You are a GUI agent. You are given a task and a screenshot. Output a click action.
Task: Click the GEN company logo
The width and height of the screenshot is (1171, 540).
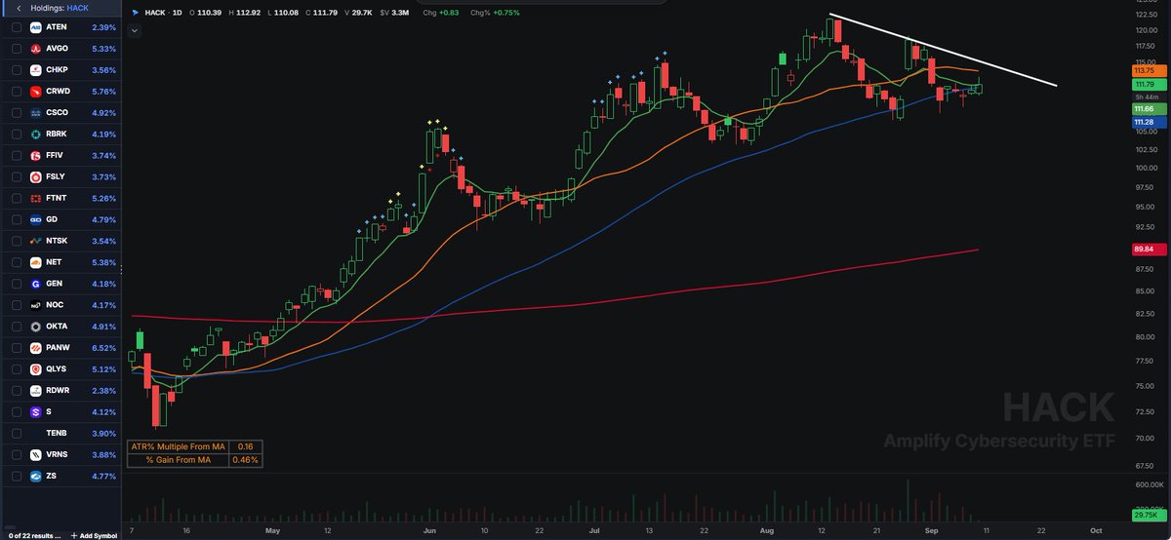coord(35,284)
